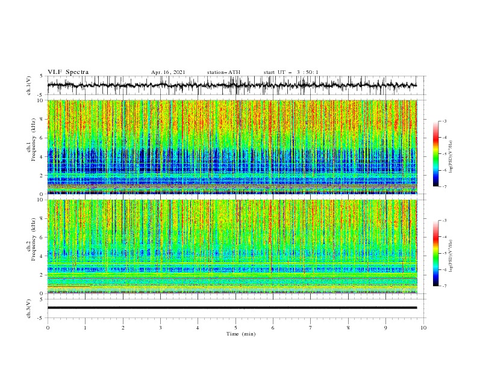The image size is (477, 368).
Task: Select the "Apr. 16, 2021" date label
Action: pyautogui.click(x=168, y=72)
